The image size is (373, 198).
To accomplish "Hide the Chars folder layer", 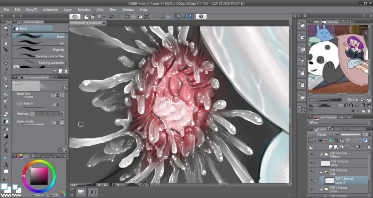I will pyautogui.click(x=311, y=189).
